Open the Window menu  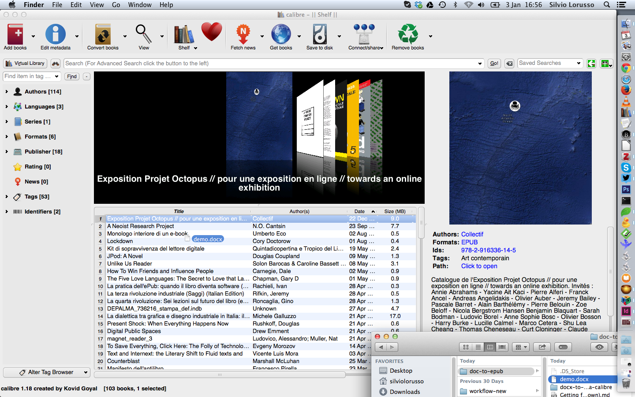pyautogui.click(x=140, y=5)
